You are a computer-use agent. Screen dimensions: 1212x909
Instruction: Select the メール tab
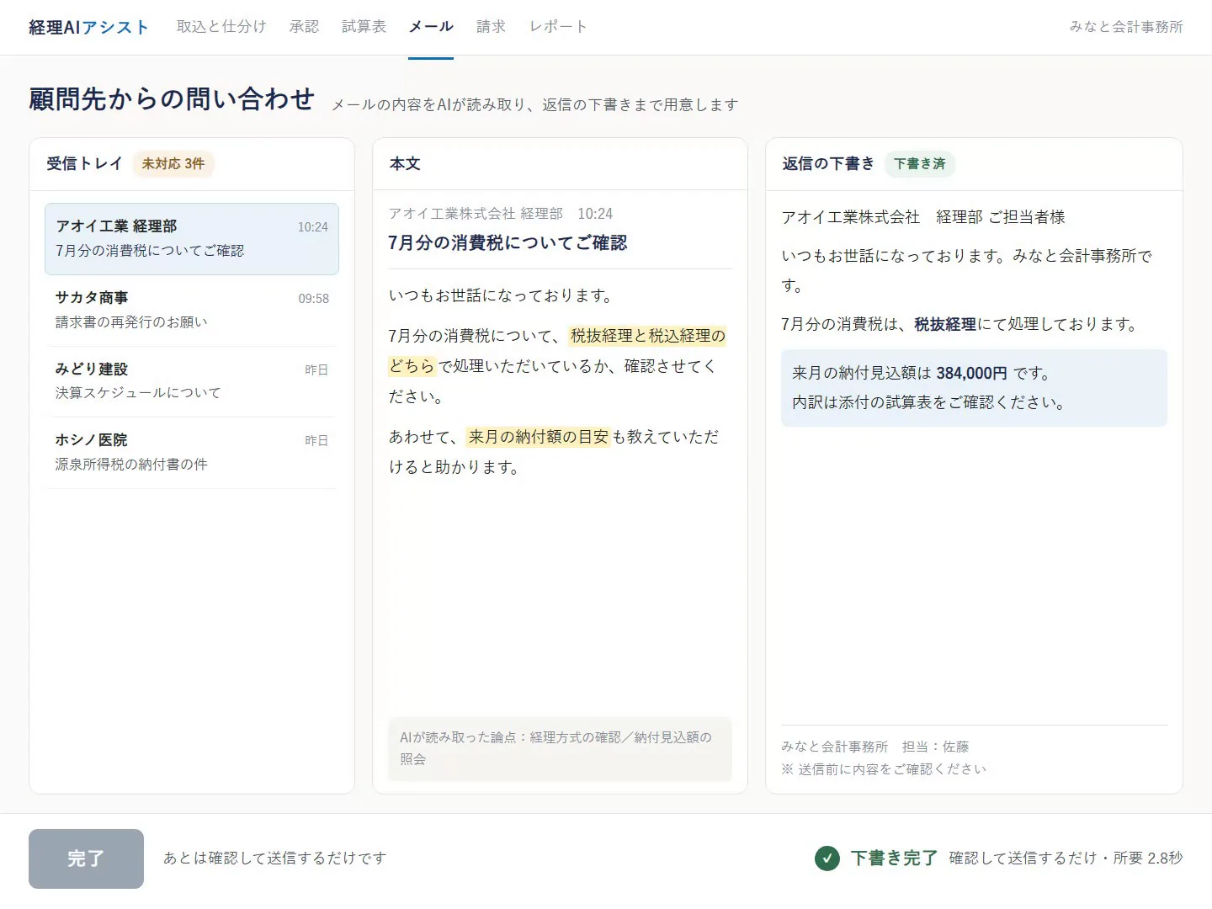coord(431,27)
